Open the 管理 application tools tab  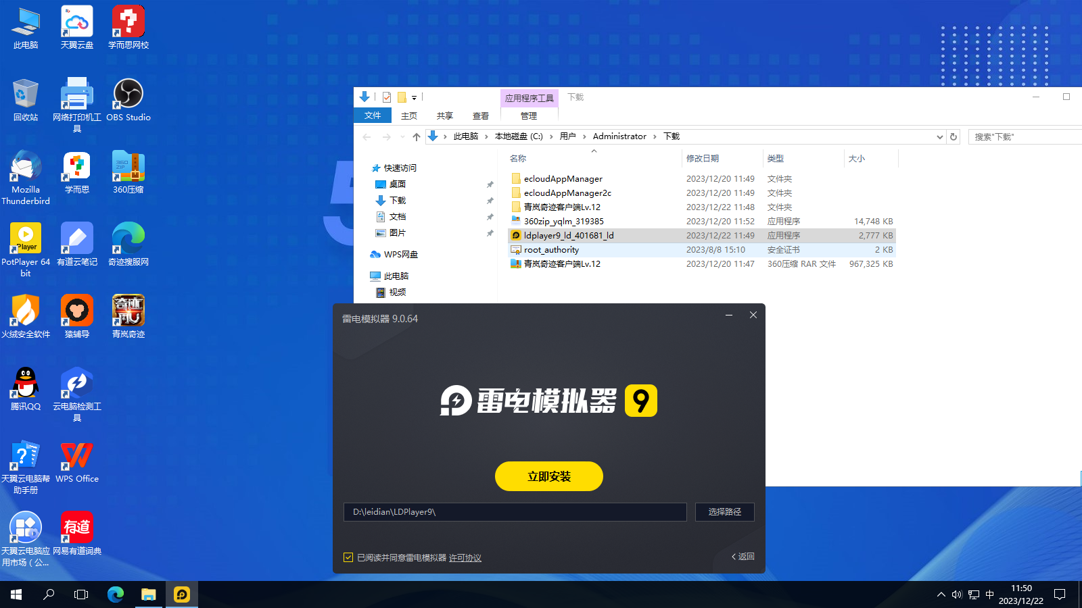[529, 116]
